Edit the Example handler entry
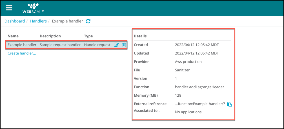Viewport: 284px width, 129px height. [116, 45]
